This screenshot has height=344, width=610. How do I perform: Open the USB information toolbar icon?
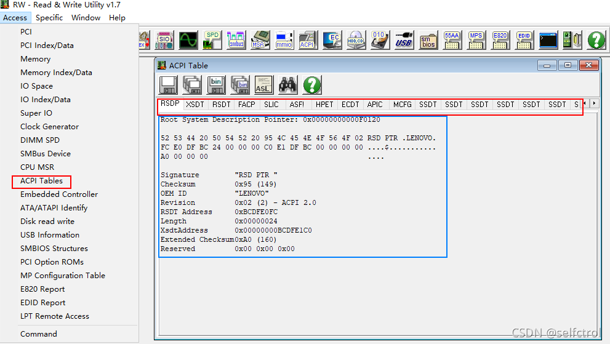click(404, 40)
